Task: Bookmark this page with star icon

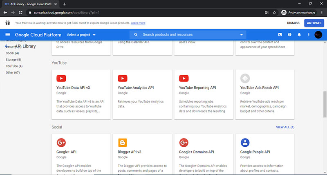Action: click(274, 12)
